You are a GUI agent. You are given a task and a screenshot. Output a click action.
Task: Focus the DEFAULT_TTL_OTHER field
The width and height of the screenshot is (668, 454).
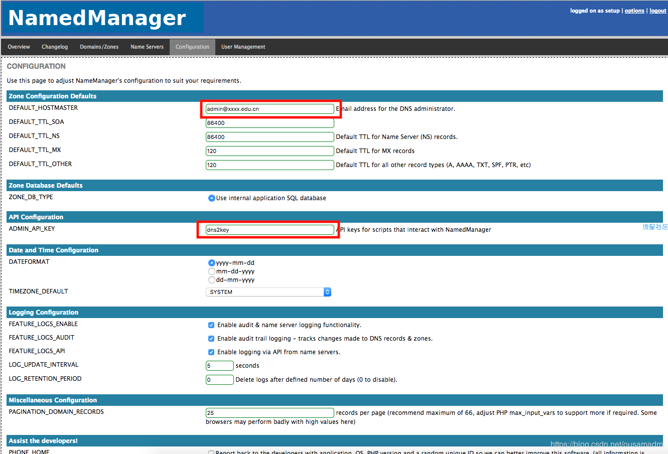click(x=270, y=165)
